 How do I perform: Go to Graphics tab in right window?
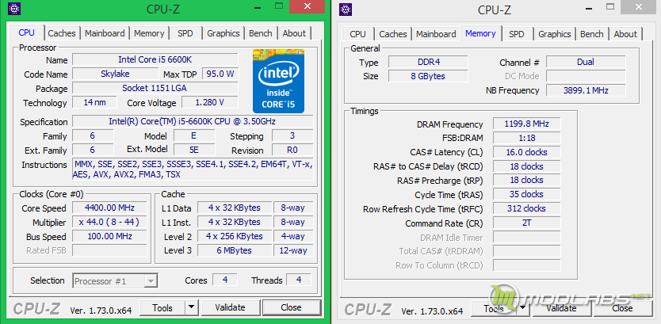pyautogui.click(x=554, y=34)
